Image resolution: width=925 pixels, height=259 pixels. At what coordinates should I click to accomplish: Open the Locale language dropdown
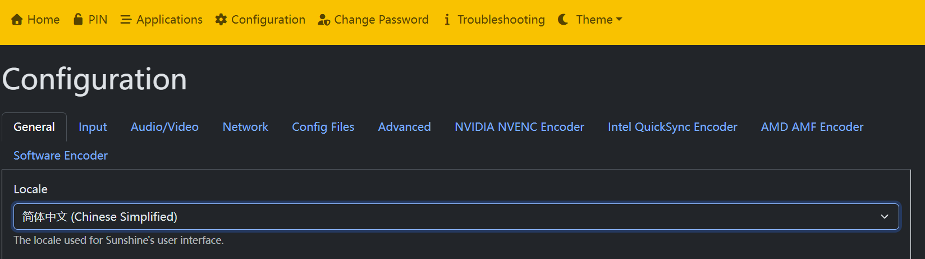click(449, 217)
